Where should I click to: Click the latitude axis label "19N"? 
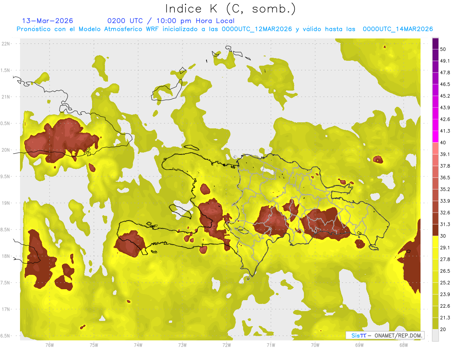(x=6, y=203)
